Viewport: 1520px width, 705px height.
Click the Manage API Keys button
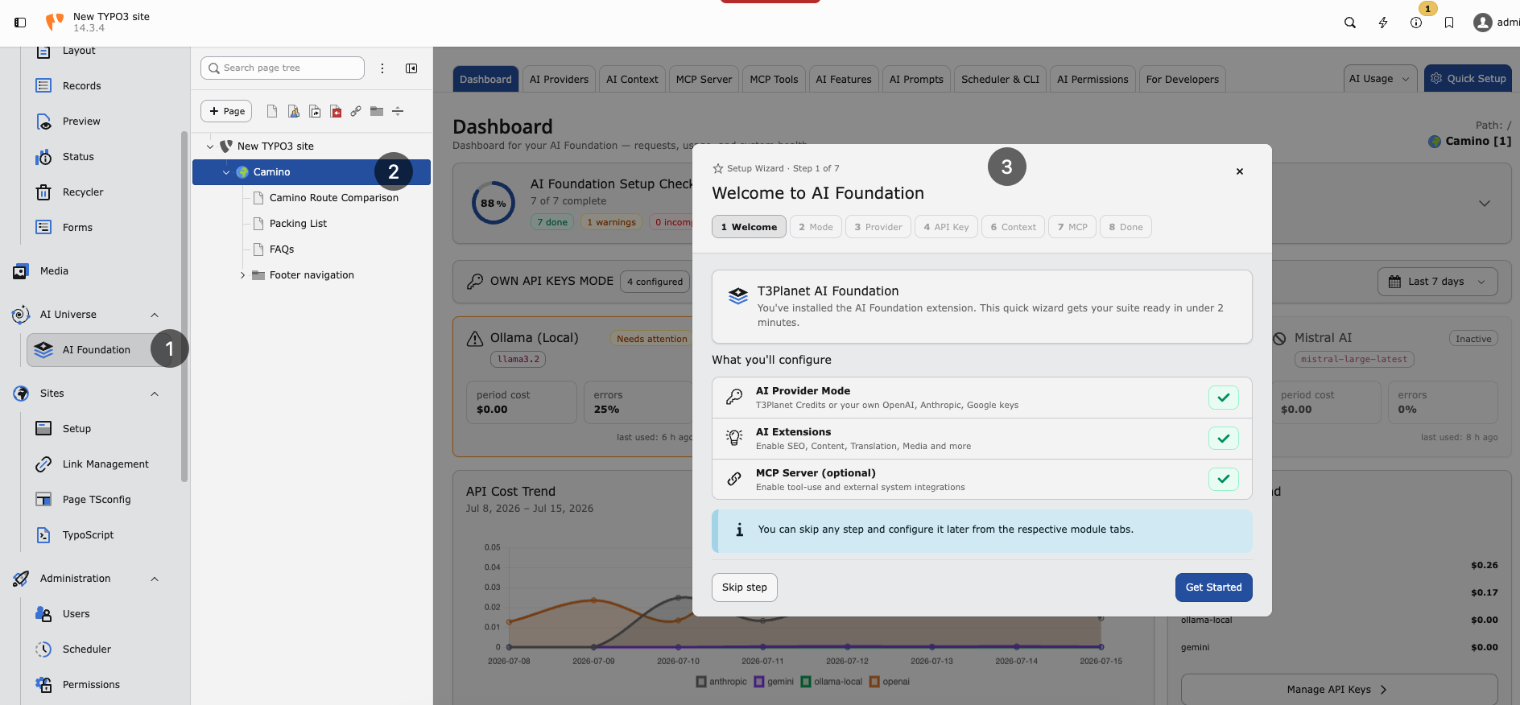(1339, 690)
